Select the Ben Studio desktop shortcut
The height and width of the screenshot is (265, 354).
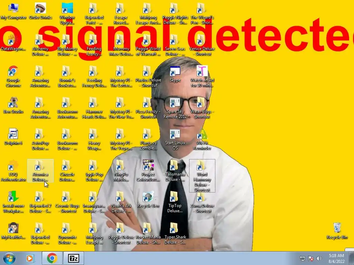[x=13, y=105]
